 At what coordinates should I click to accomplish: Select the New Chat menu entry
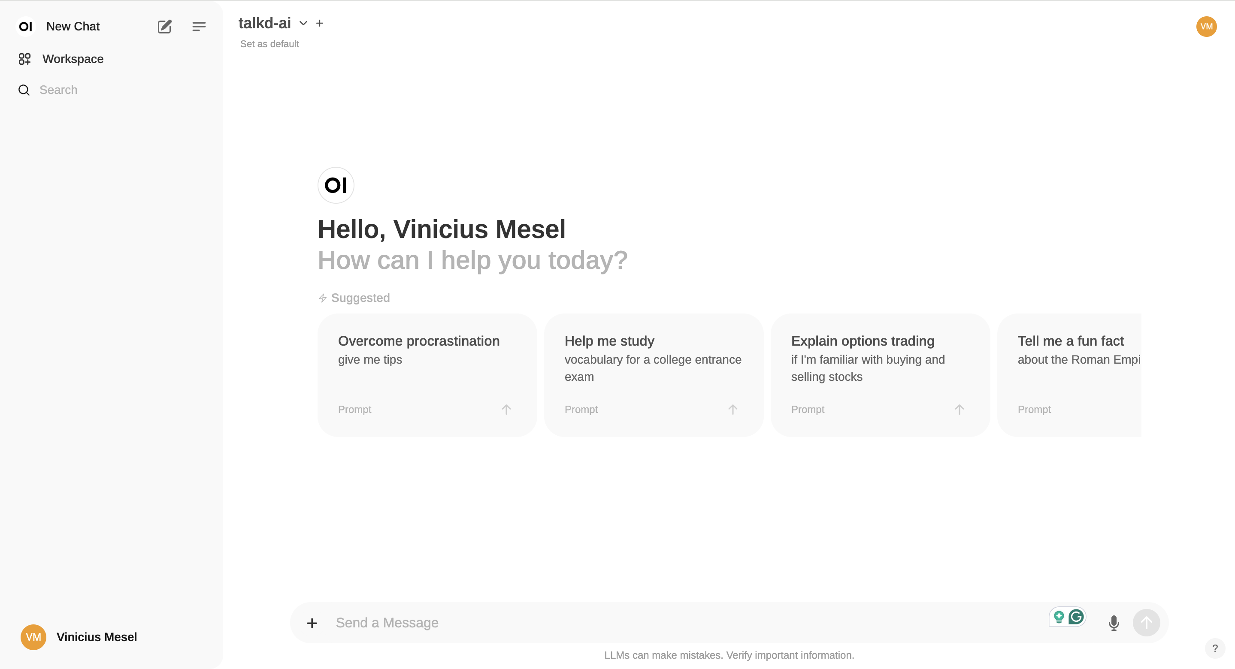[73, 26]
